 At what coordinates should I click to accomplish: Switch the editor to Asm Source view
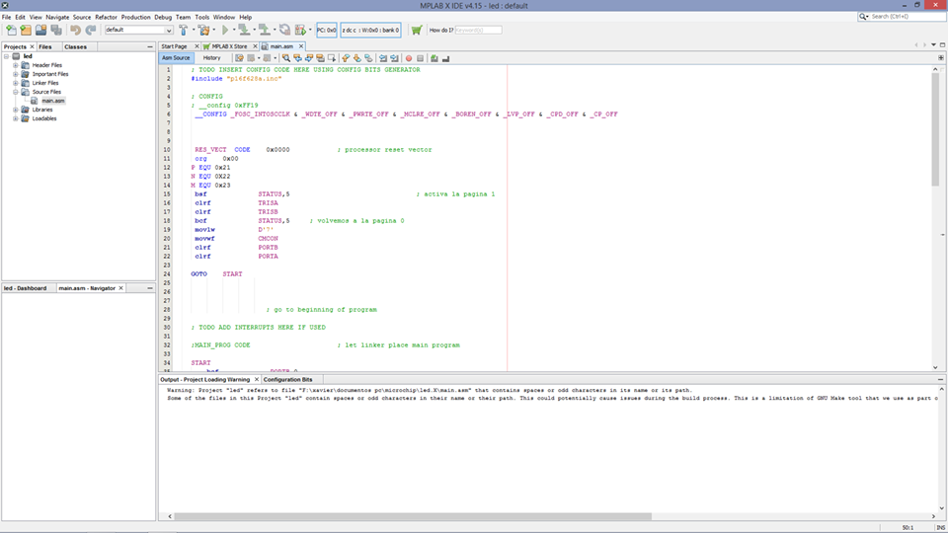pyautogui.click(x=176, y=58)
